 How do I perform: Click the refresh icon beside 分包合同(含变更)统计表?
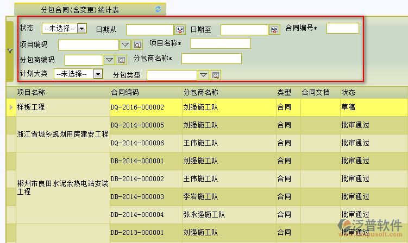pyautogui.click(x=158, y=9)
